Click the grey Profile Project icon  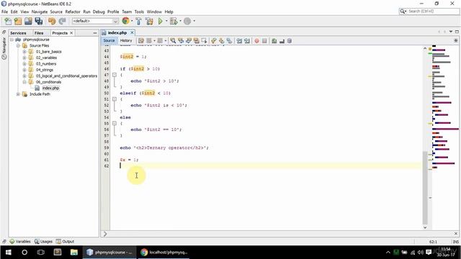pos(187,21)
